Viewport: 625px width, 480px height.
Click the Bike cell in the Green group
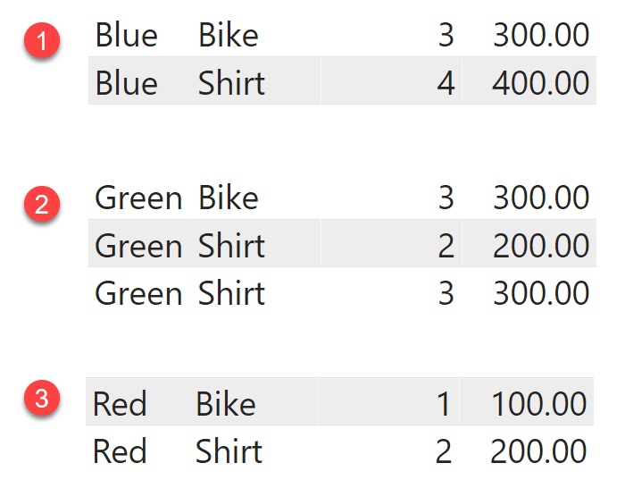click(x=229, y=198)
